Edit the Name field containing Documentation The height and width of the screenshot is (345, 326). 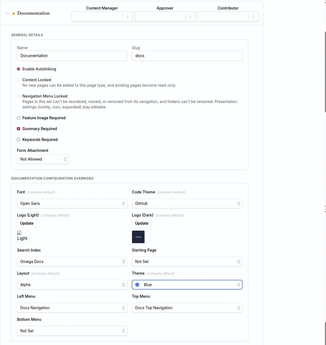tap(72, 56)
